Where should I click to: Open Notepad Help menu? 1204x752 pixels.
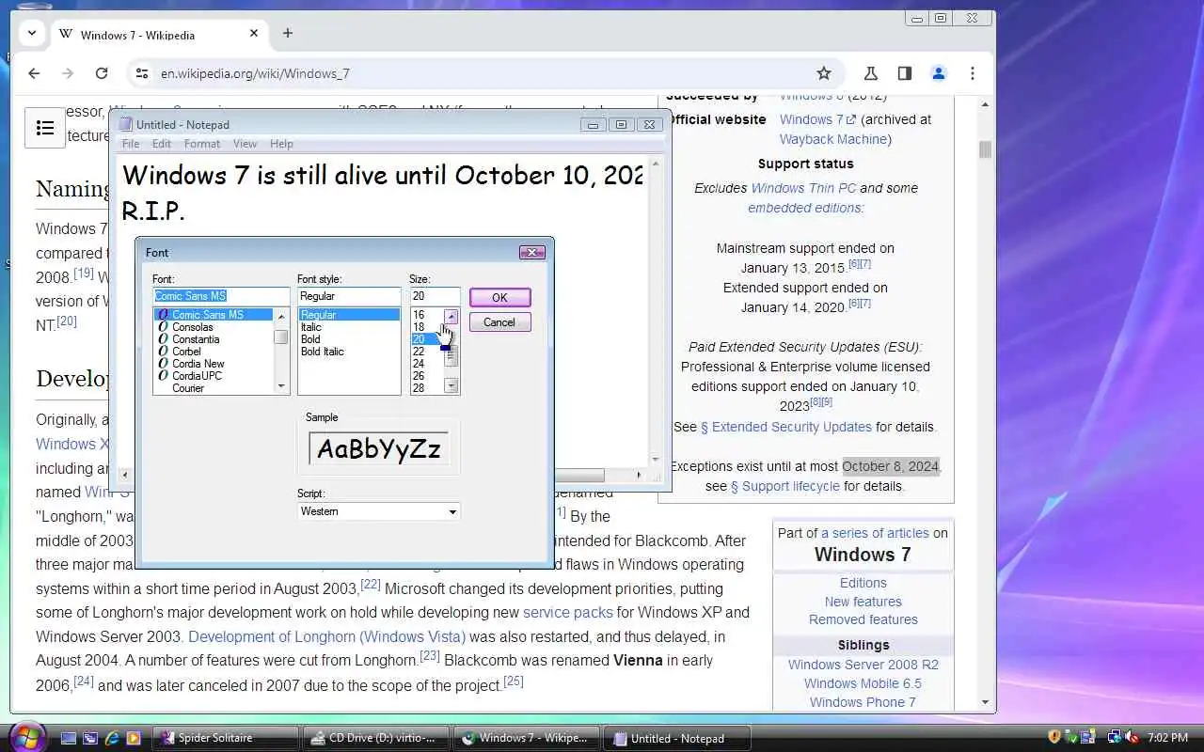(x=281, y=144)
